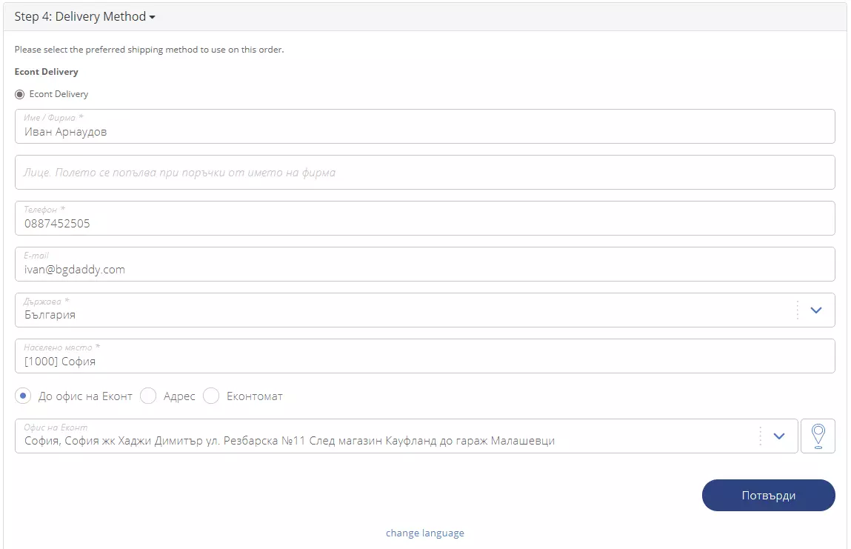Click the dotted divider in the Държава field

797,310
